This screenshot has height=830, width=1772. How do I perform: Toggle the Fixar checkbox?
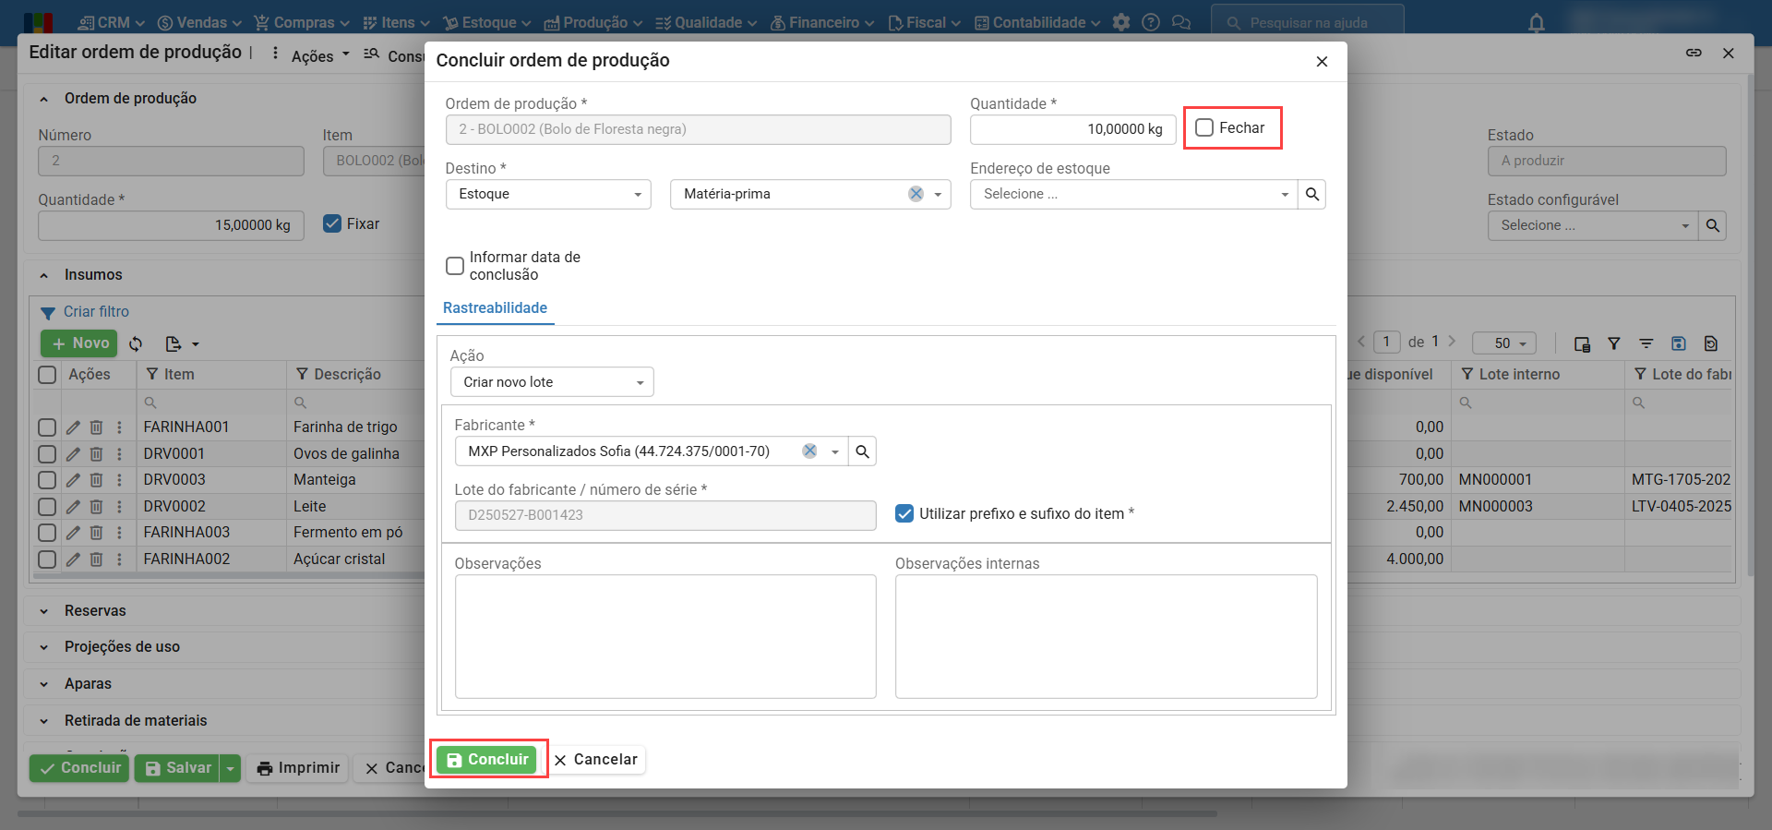[x=332, y=223]
